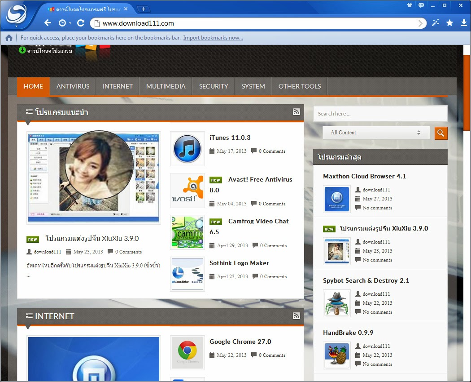Open Spybot Search & Destroy 2.1 link

coord(366,280)
